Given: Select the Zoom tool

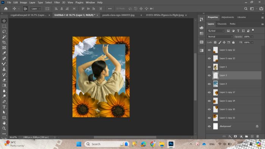Looking at the screenshot, I should (4, 129).
